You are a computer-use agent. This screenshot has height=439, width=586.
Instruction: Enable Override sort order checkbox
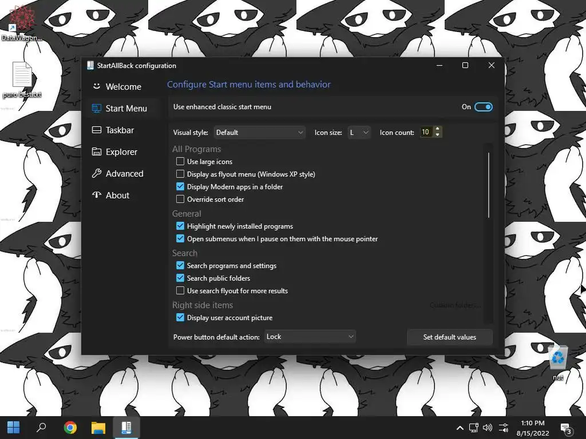180,199
